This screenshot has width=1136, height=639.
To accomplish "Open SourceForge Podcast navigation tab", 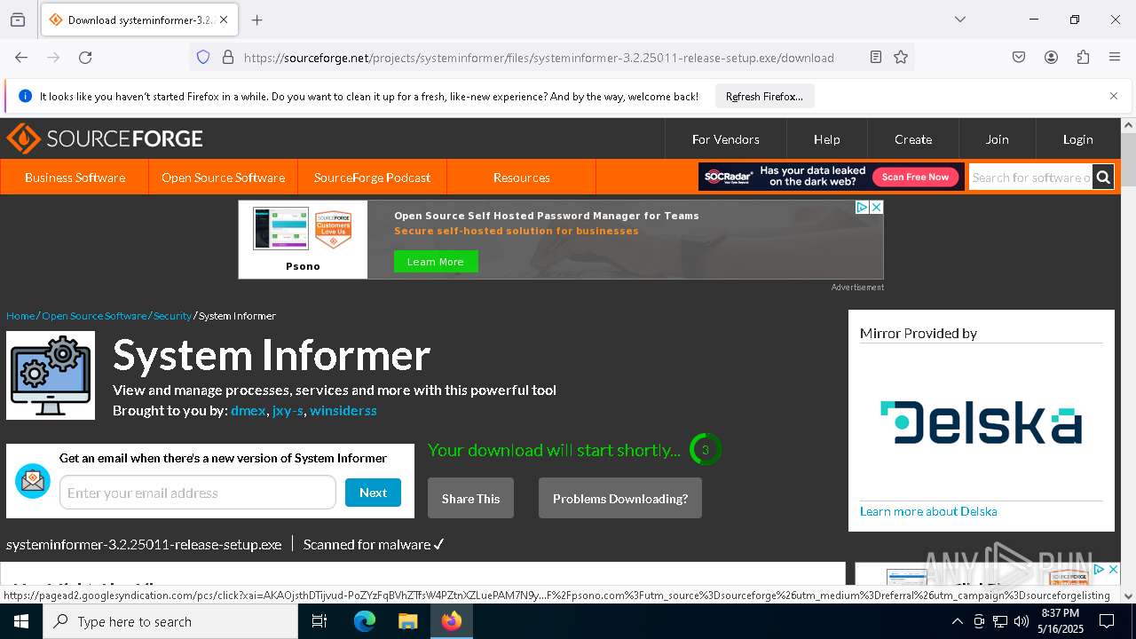I will coord(372,177).
